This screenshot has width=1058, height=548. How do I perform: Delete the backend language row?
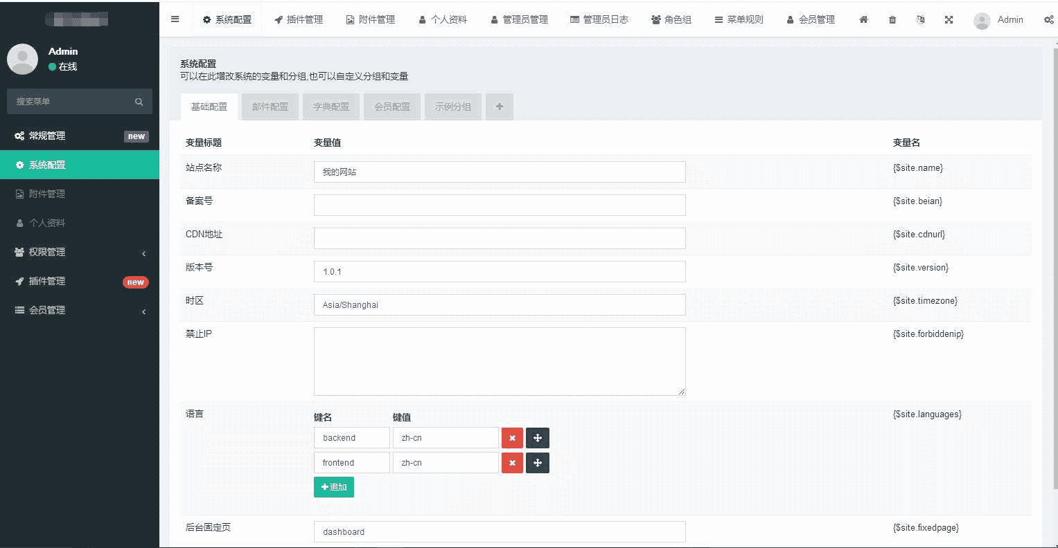point(512,438)
